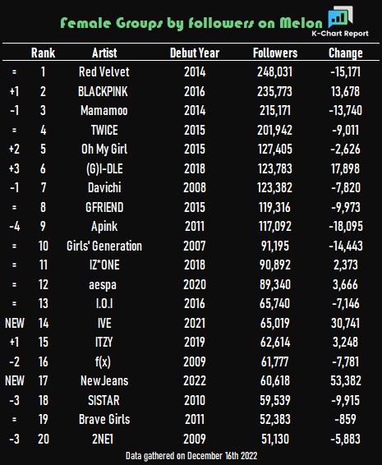The width and height of the screenshot is (382, 465).
Task: Select the BLACKPINK row artist name
Action: click(x=103, y=91)
